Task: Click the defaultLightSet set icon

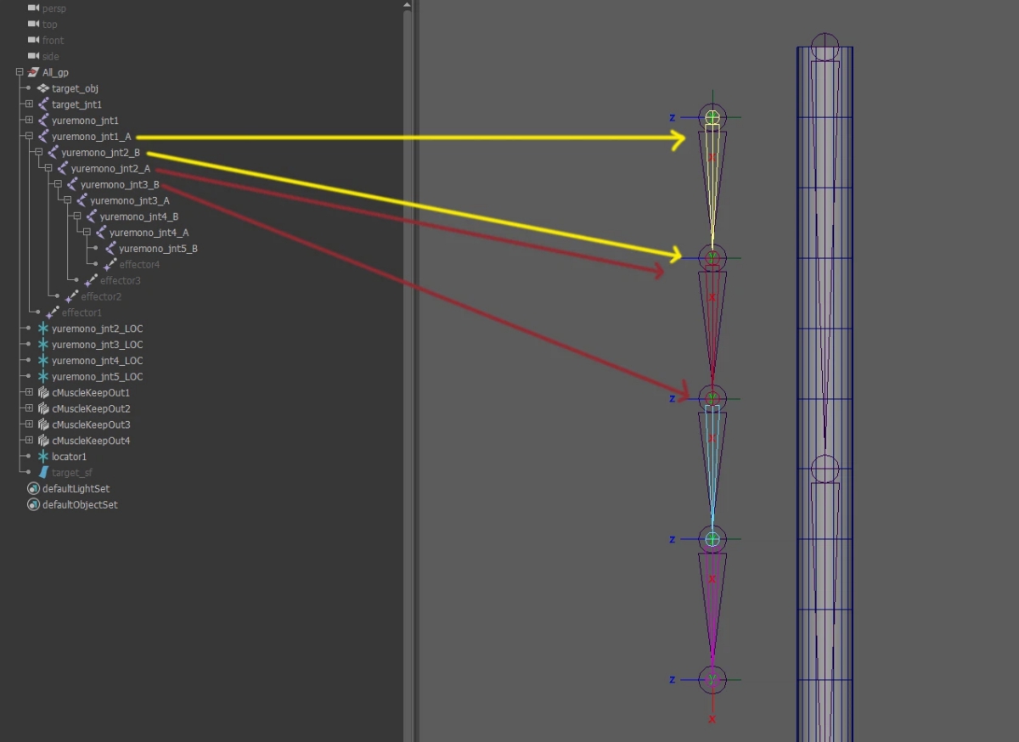Action: click(x=34, y=489)
